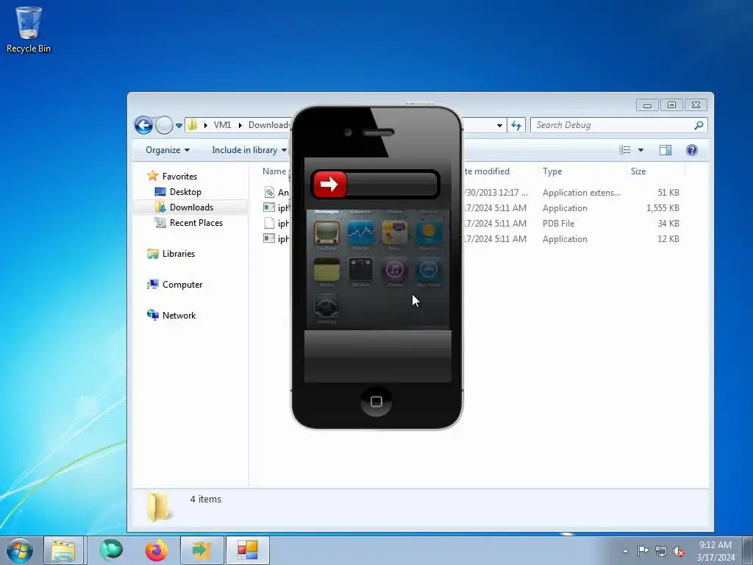Viewport: 753px width, 565px height.
Task: Open the Organize menu
Action: [168, 150]
